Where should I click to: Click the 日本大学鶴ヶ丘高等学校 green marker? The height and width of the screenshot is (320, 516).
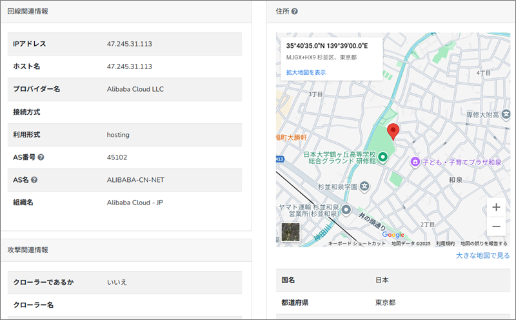tap(382, 157)
